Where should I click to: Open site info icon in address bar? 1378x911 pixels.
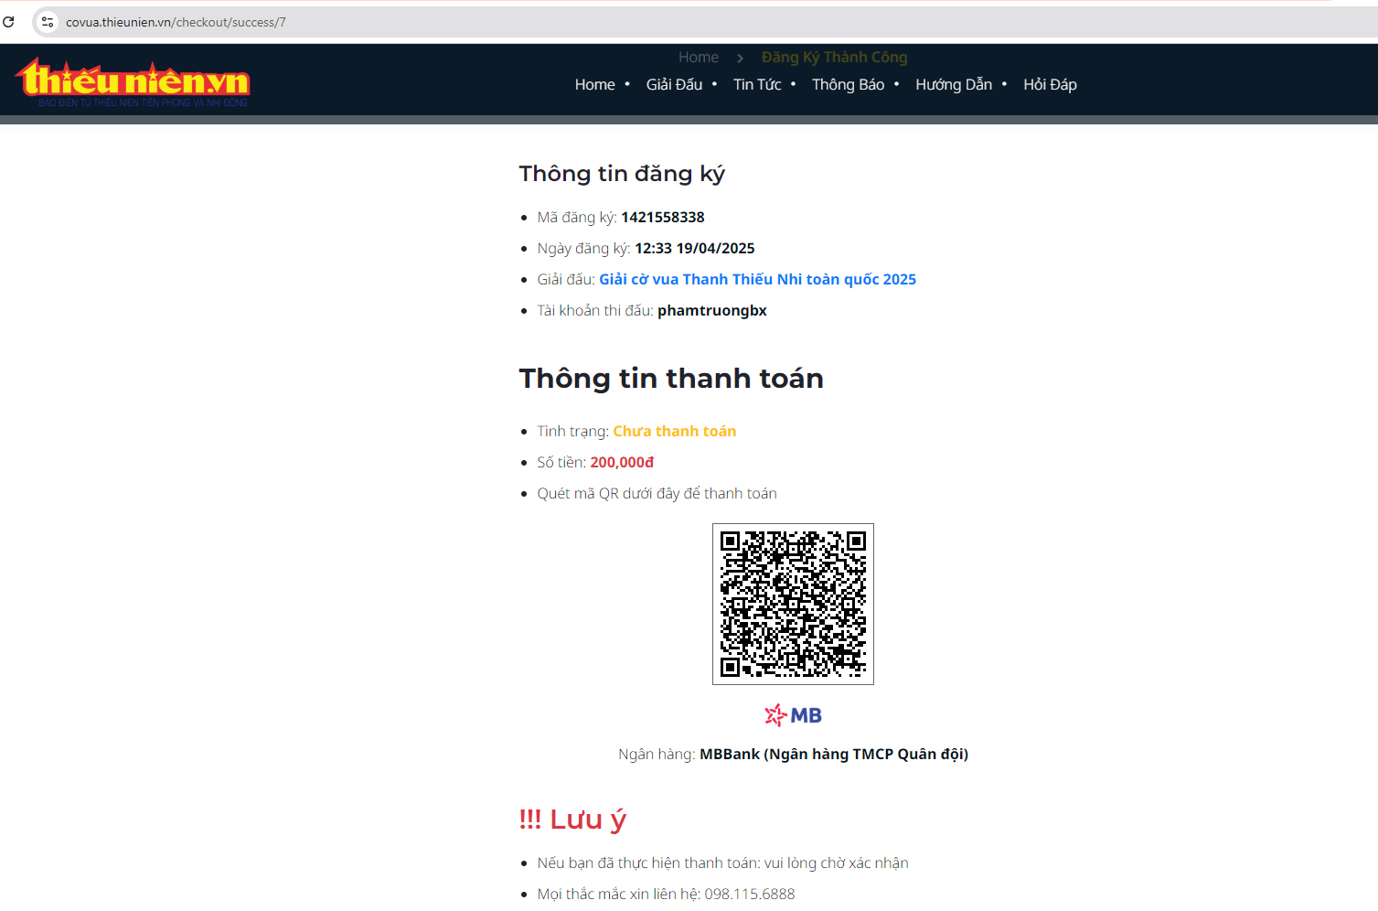click(48, 22)
